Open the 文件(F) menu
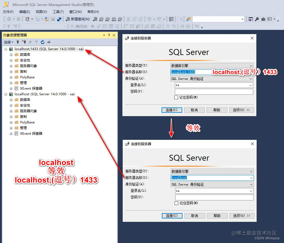Screen dimensions: 284x243 point(8,12)
